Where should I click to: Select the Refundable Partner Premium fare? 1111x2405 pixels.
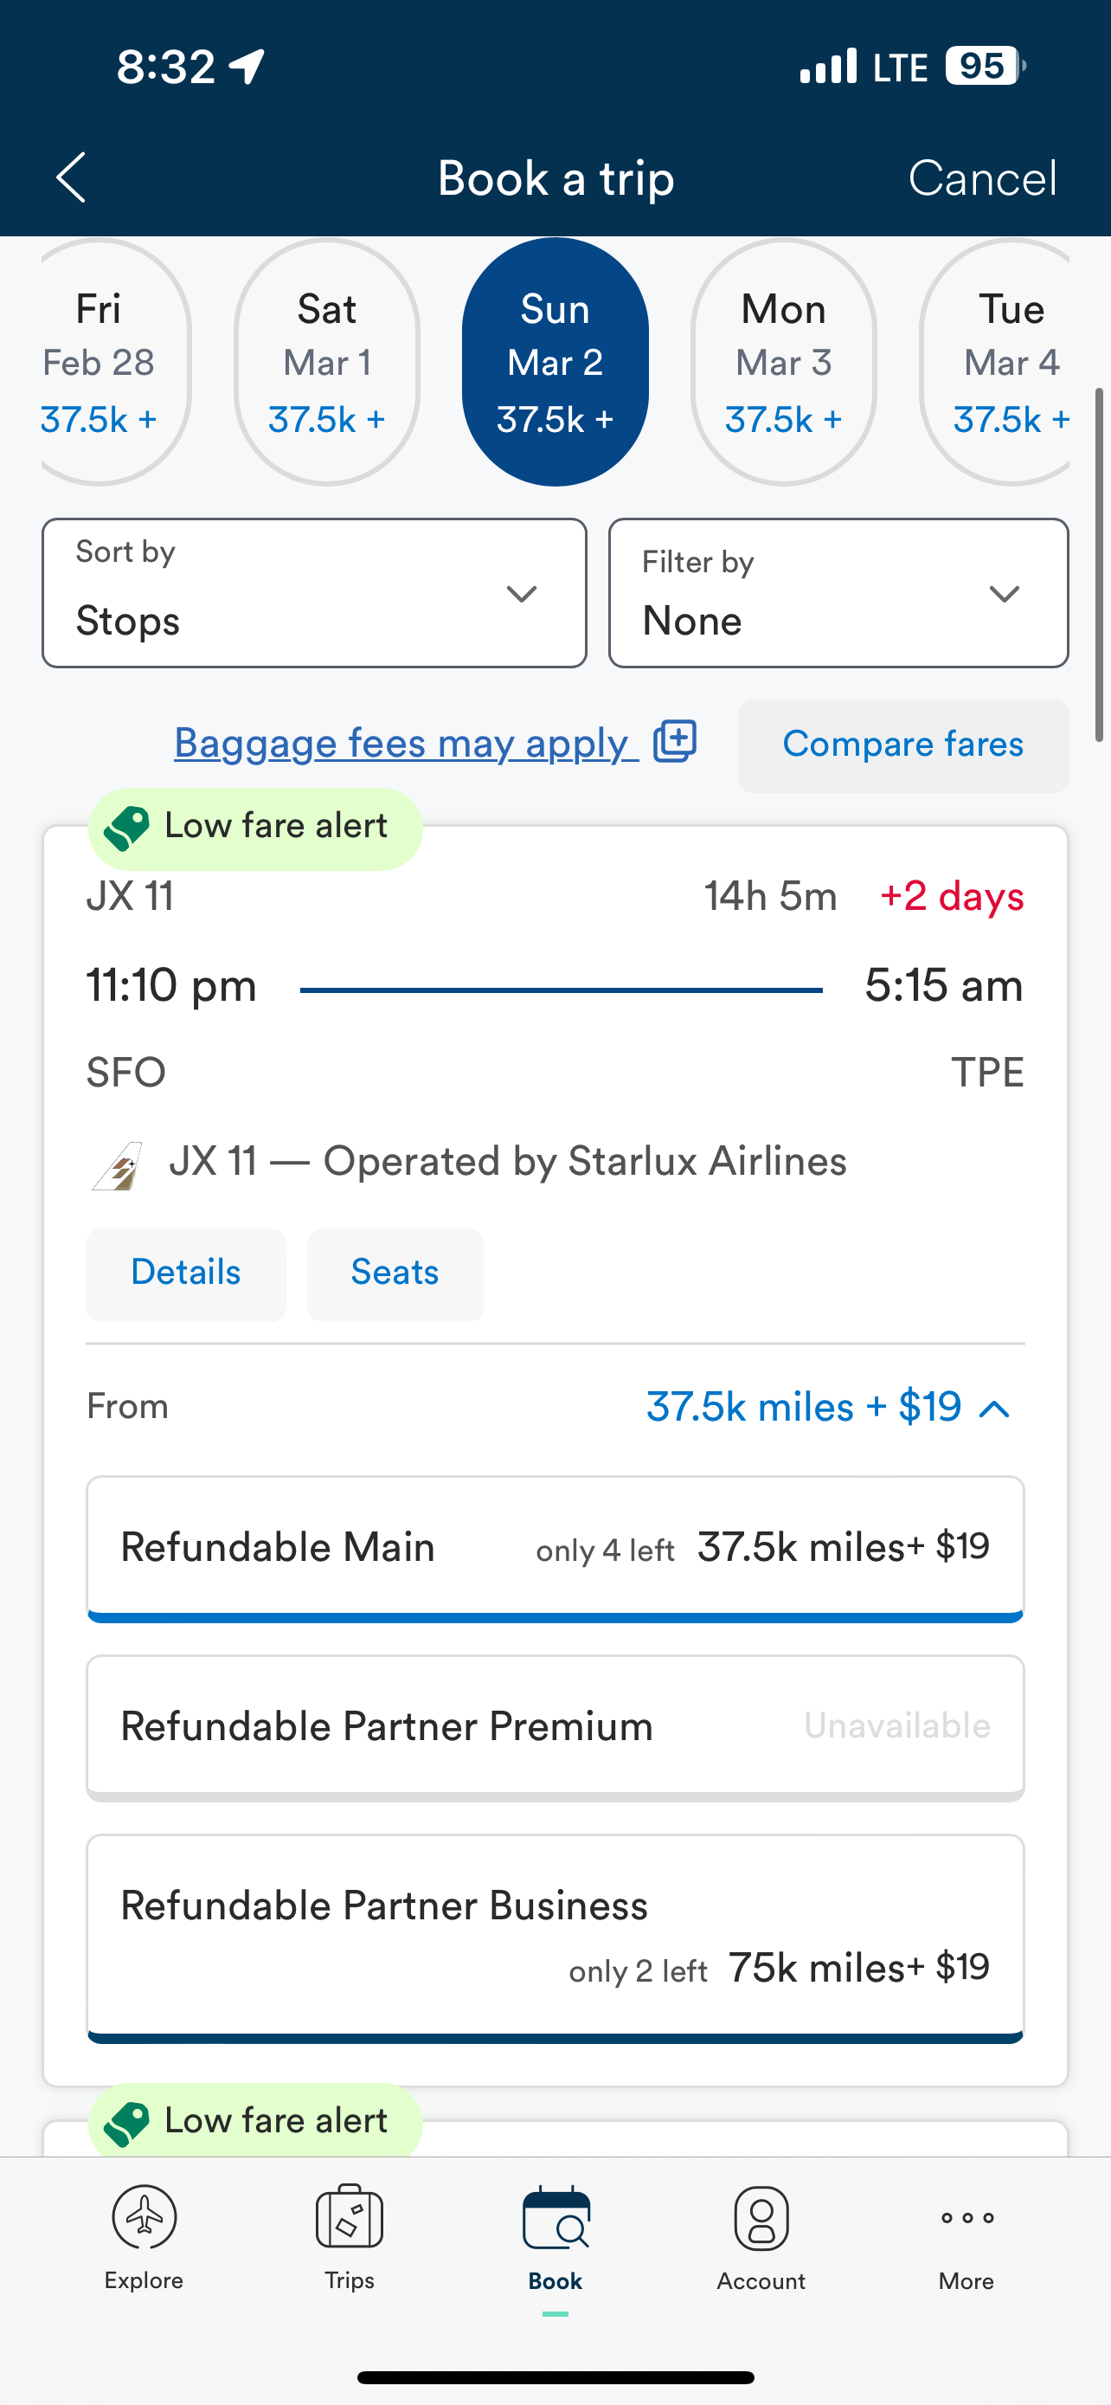(x=555, y=1726)
